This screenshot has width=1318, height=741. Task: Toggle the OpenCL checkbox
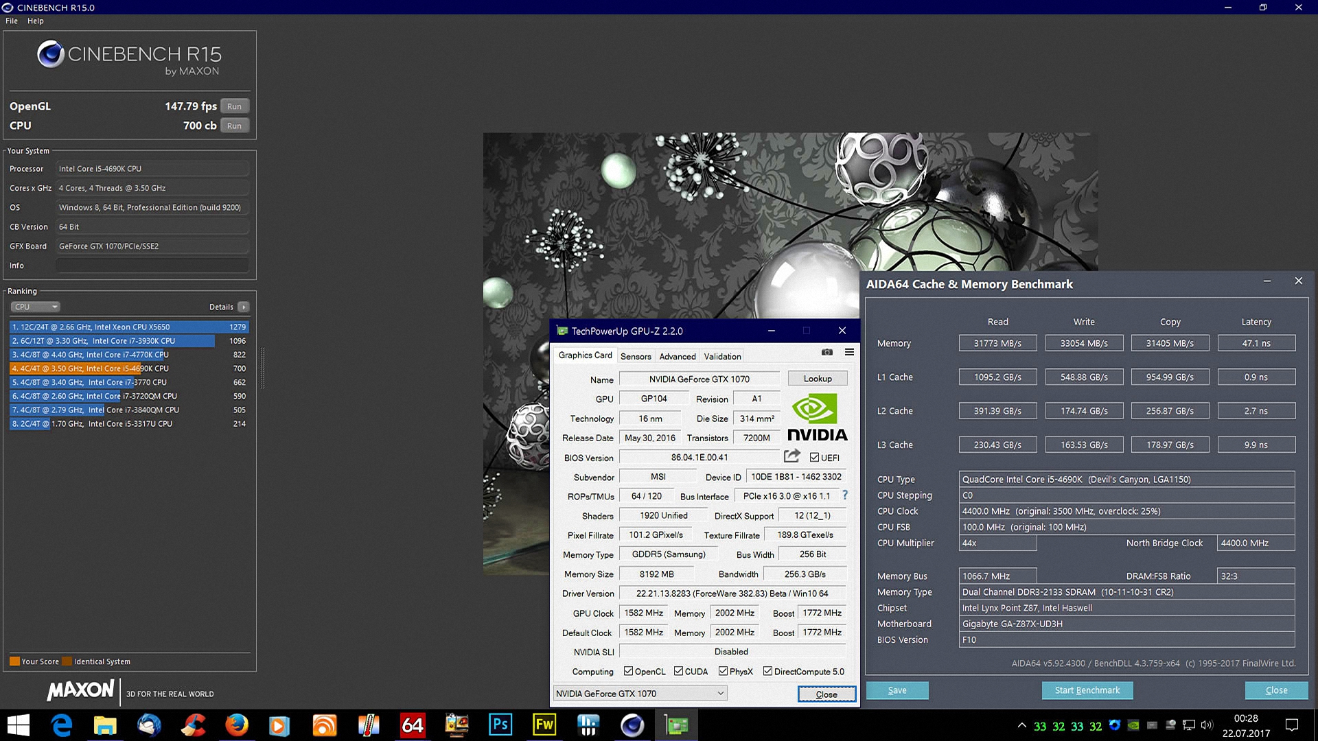(628, 672)
